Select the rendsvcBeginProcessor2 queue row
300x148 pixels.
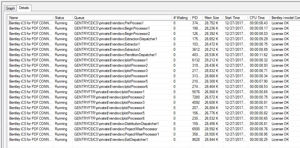click(x=154, y=34)
